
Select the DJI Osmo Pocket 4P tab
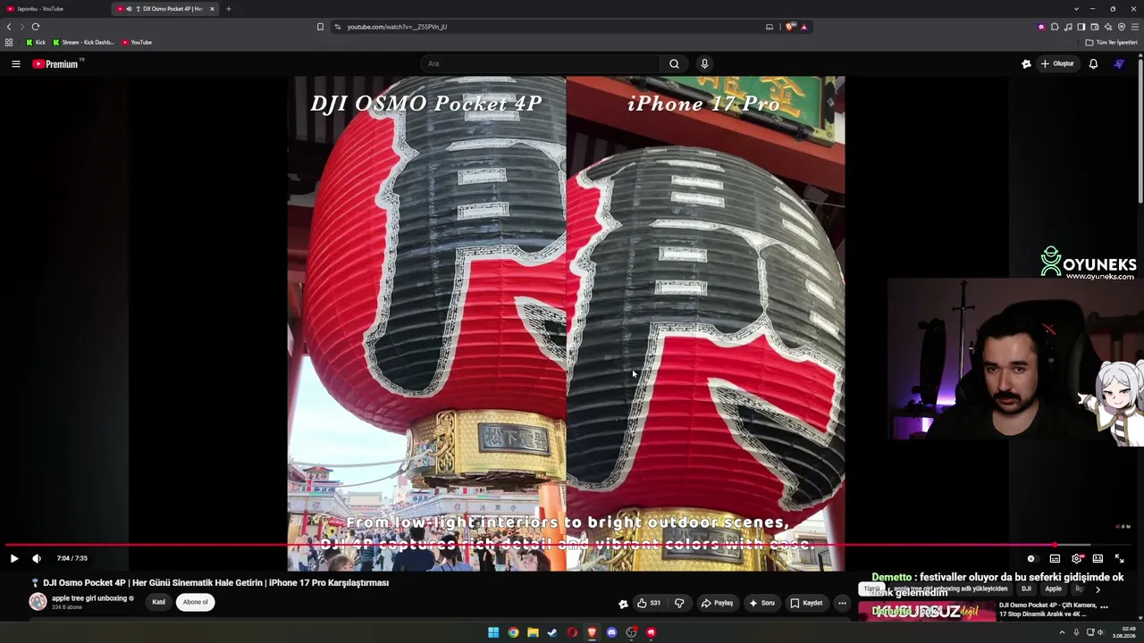coord(166,9)
